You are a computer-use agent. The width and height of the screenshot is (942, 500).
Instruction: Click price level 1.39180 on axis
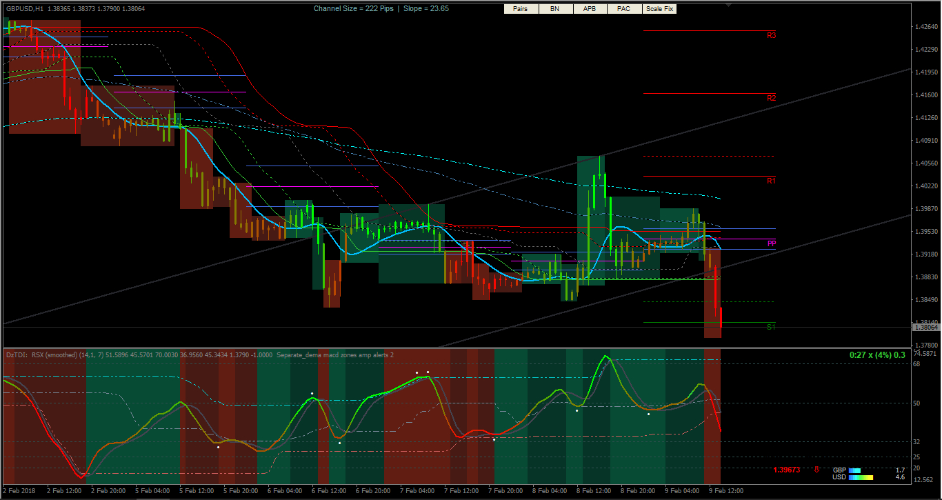tap(925, 254)
